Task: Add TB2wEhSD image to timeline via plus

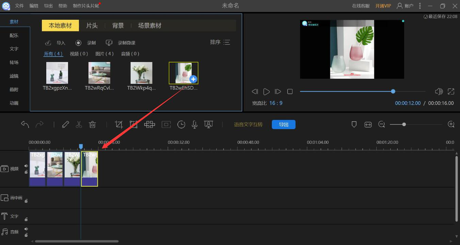Action: (x=193, y=79)
